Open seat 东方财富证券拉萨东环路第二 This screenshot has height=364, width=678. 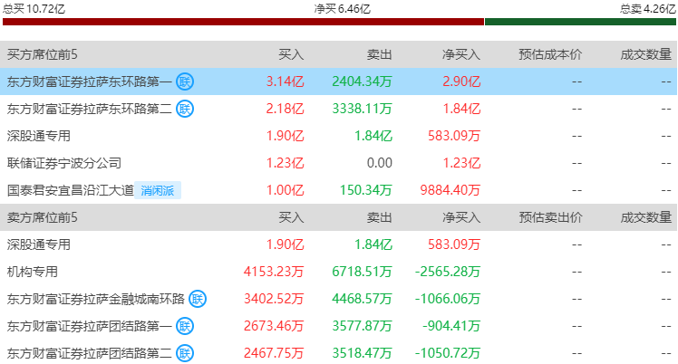point(90,109)
